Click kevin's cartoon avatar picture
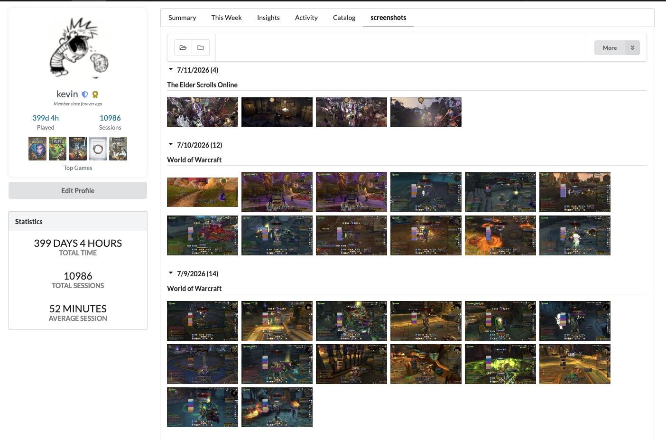 [x=78, y=48]
